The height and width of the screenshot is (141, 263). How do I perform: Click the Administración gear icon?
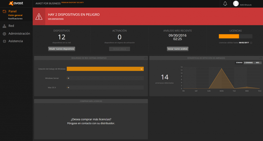click(4, 34)
